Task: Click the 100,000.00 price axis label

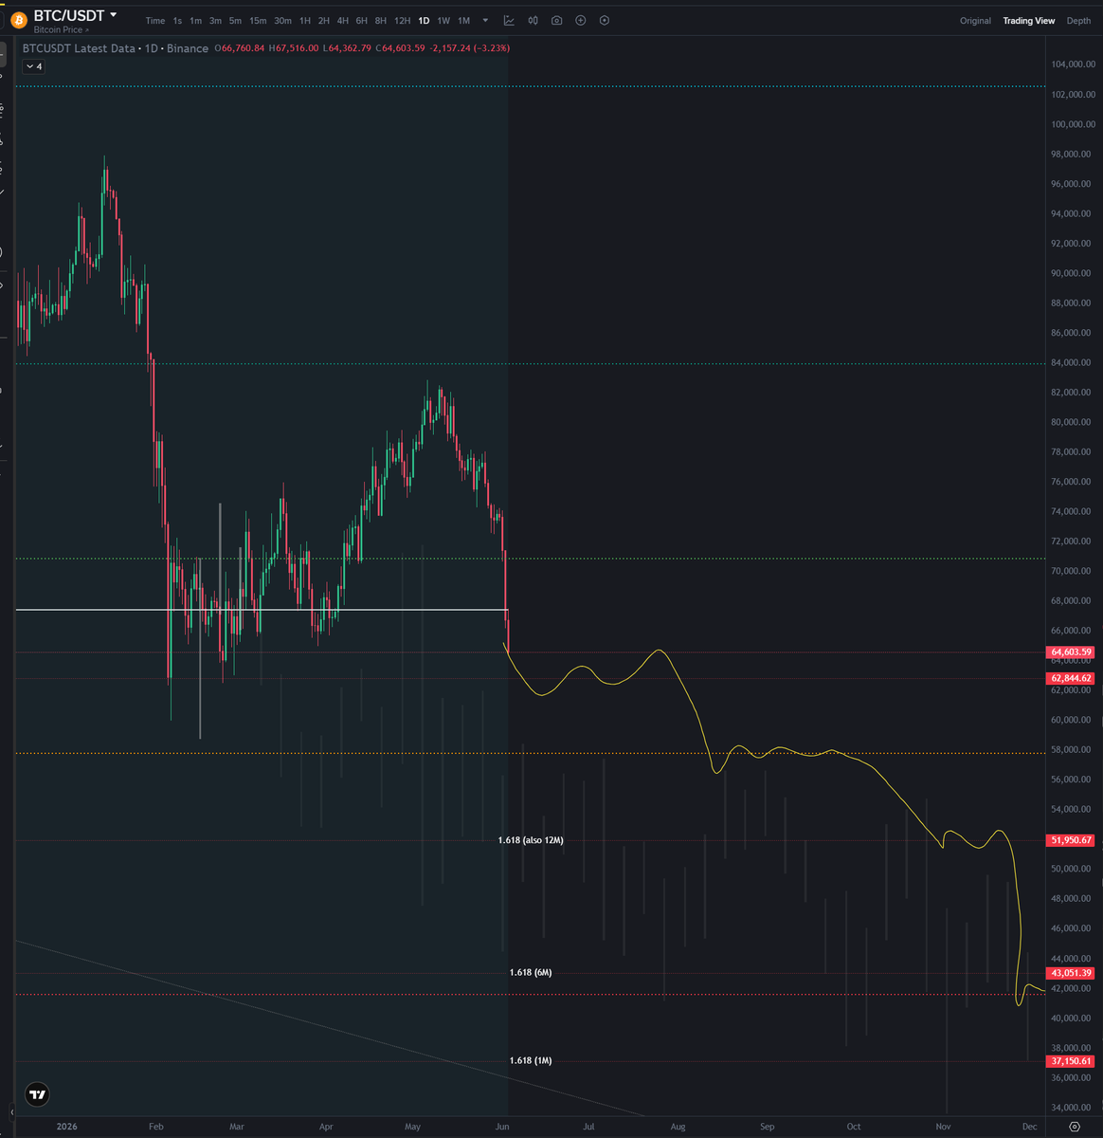Action: 1072,124
